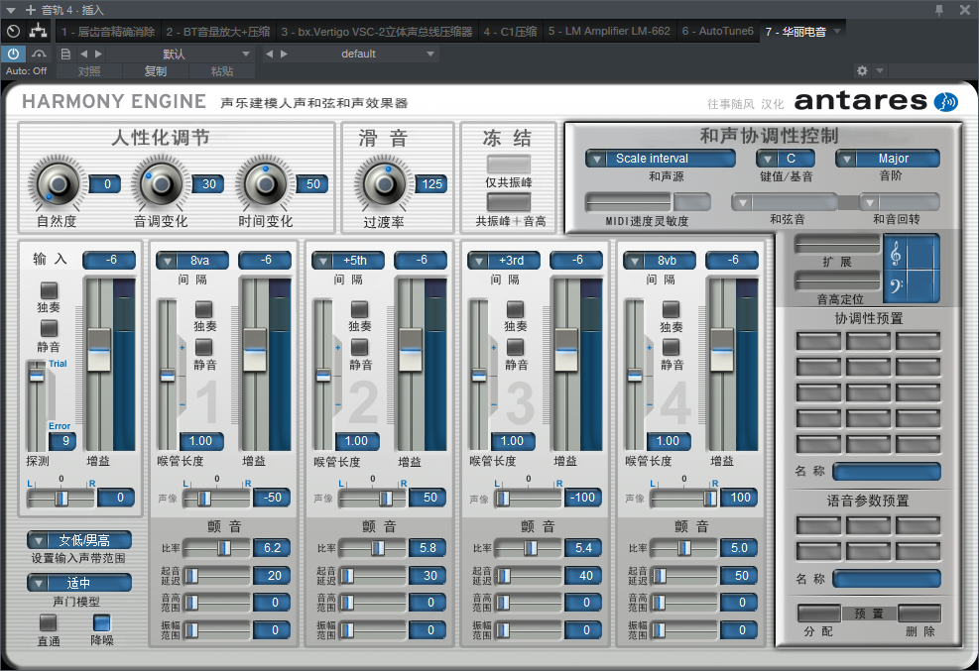979x671 pixels.
Task: Toggle input 独奏 solo button
Action: click(49, 290)
